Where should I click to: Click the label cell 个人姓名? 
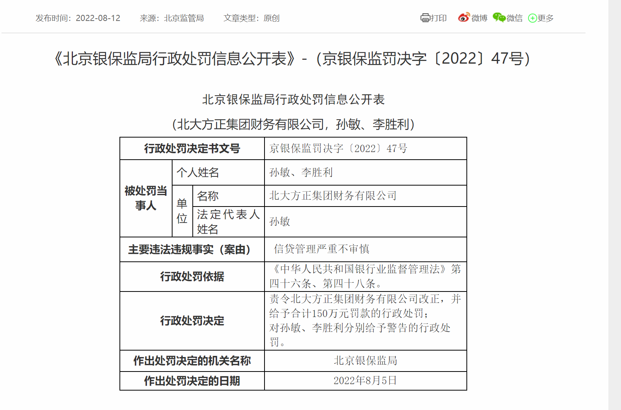[x=218, y=172]
